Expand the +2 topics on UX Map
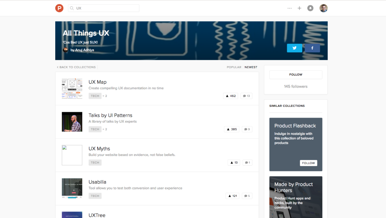386x218 pixels. coord(105,96)
